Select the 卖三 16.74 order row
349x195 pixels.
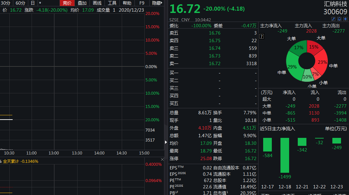[213, 48]
